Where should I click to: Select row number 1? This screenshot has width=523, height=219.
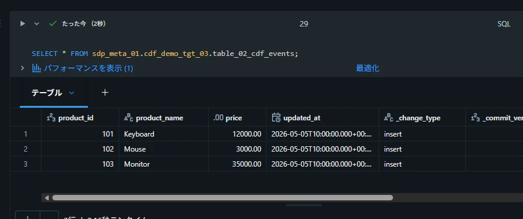[x=26, y=134]
